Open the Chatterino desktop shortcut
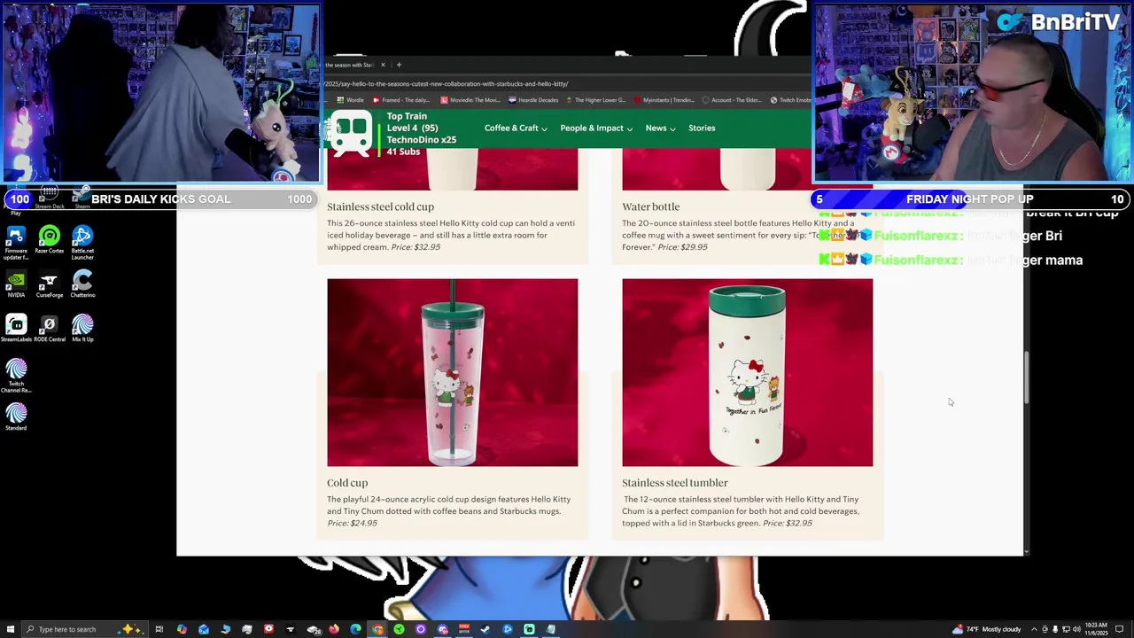1134x638 pixels. [82, 284]
